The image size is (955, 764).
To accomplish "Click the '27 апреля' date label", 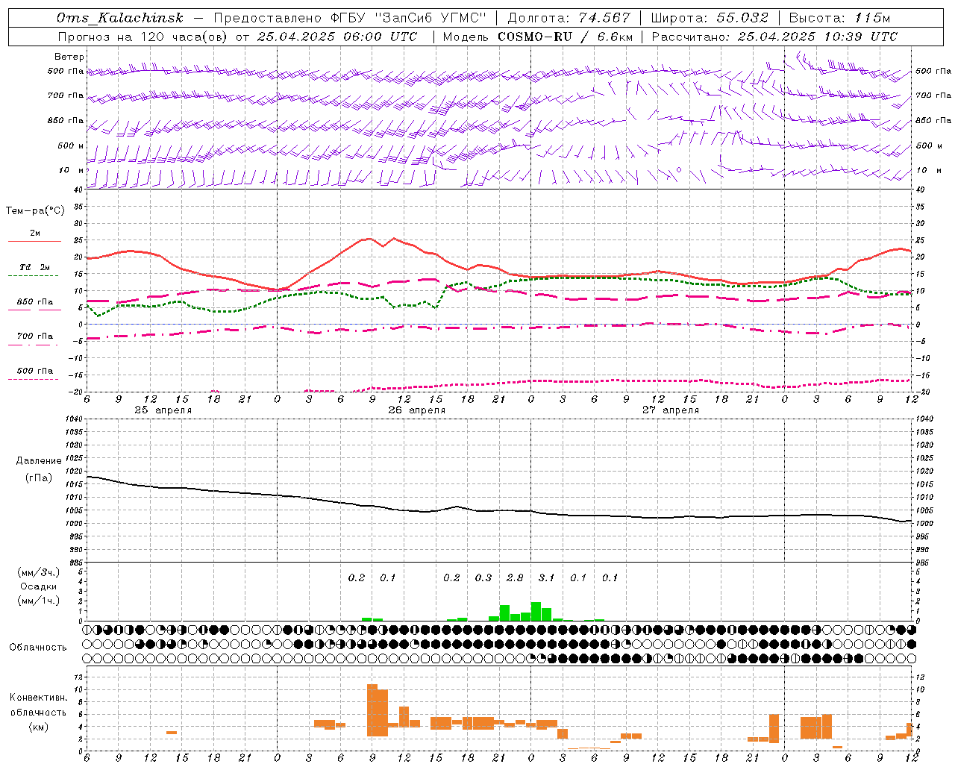I will coord(670,410).
